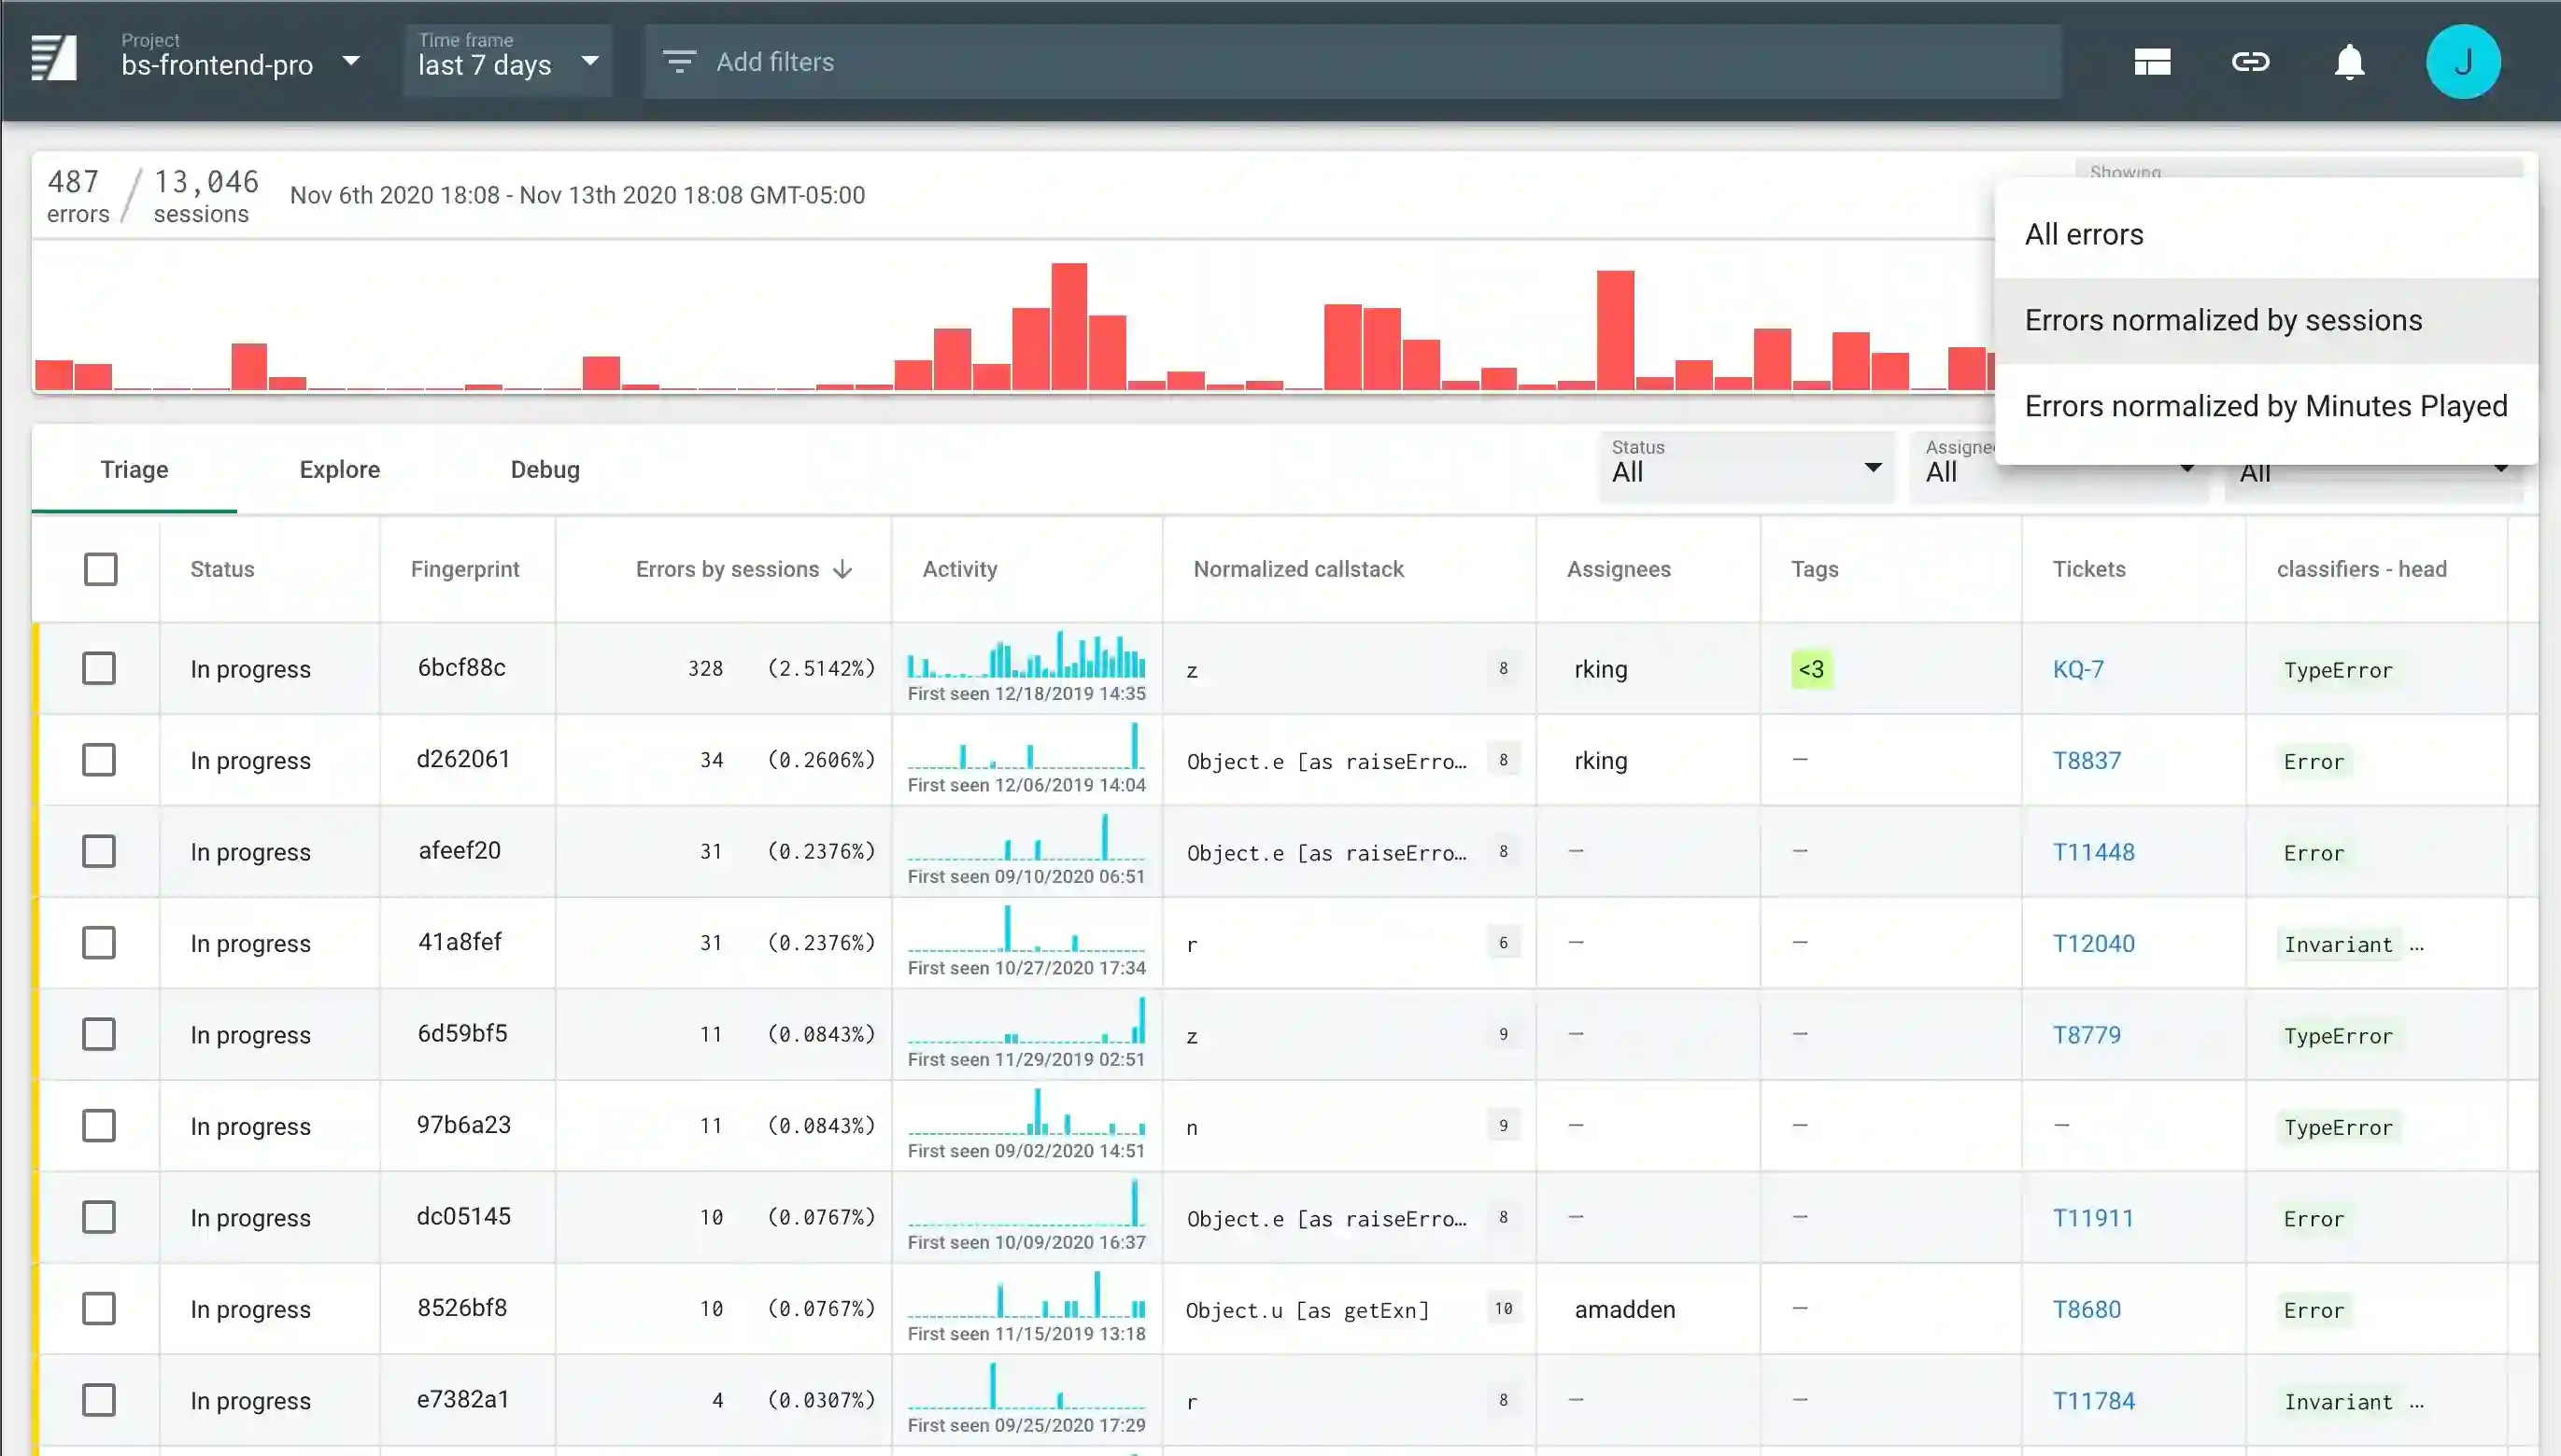Open the Time frame last 7 days dropdown
2561x1456 pixels.
(508, 62)
